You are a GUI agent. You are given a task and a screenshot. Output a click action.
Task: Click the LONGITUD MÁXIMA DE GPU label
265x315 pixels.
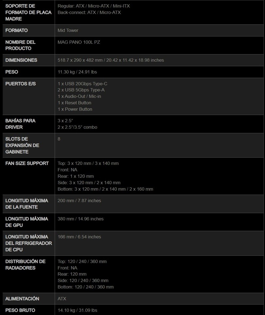click(x=26, y=222)
